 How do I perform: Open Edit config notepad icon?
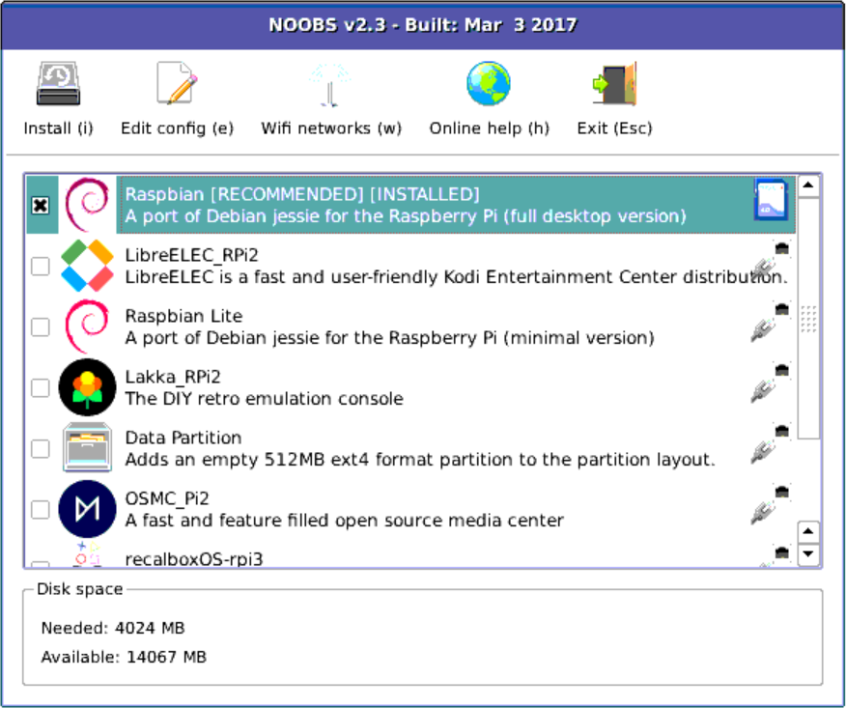(x=177, y=84)
